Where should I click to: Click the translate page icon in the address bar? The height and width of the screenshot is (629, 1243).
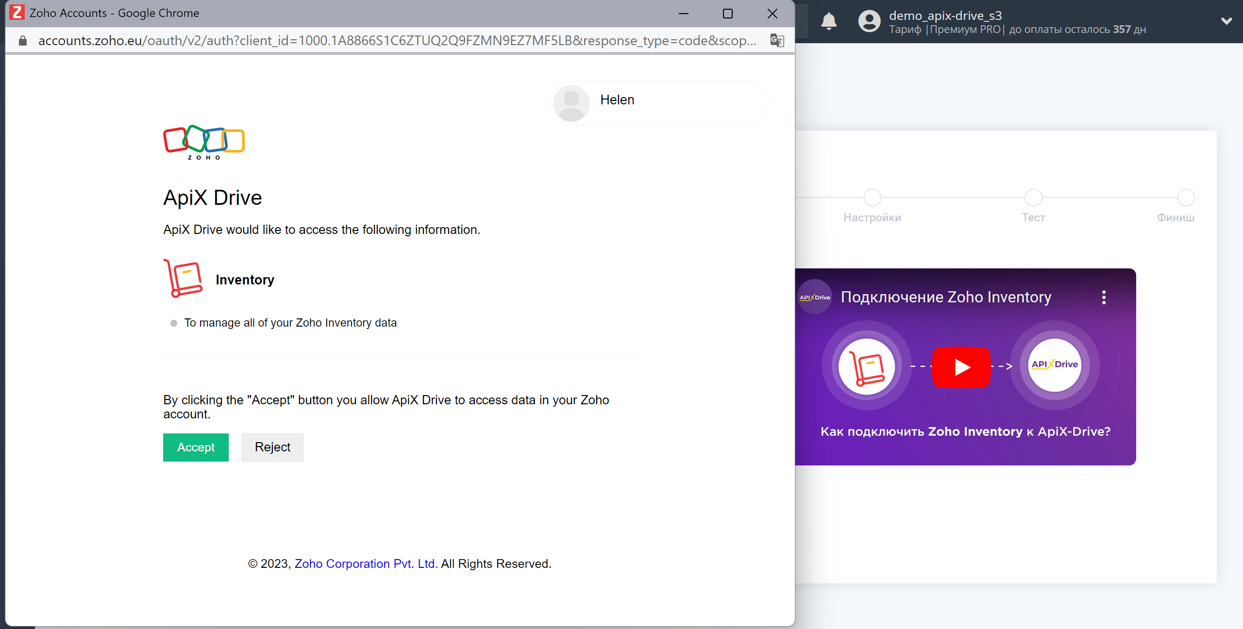pos(777,40)
